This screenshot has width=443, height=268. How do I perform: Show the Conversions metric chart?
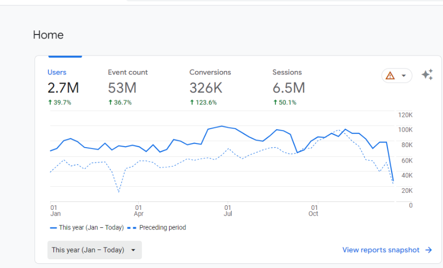point(210,73)
